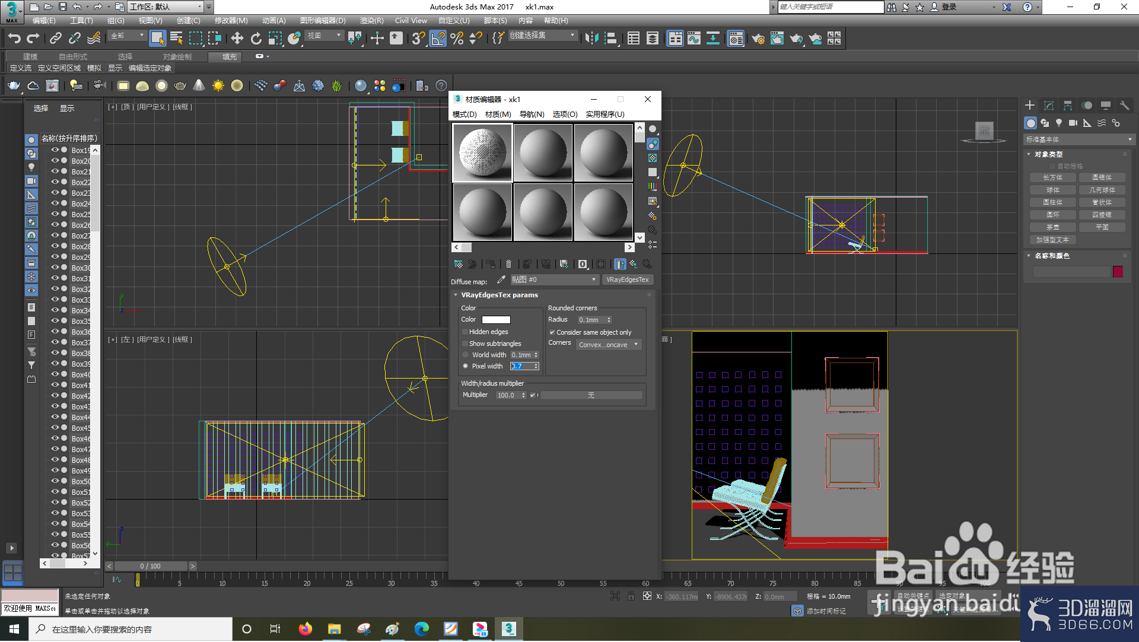Open the Align tool
This screenshot has width=1139, height=642.
(x=610, y=39)
